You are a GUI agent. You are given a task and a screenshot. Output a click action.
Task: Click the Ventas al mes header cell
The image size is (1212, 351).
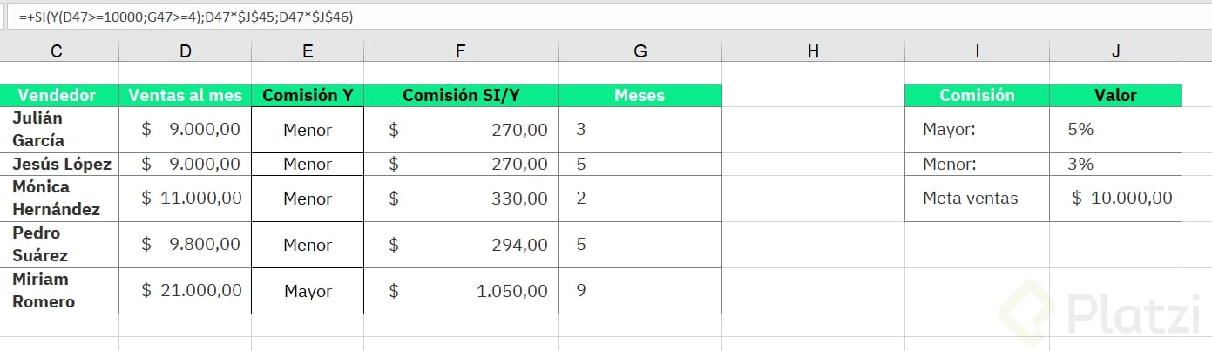click(185, 95)
